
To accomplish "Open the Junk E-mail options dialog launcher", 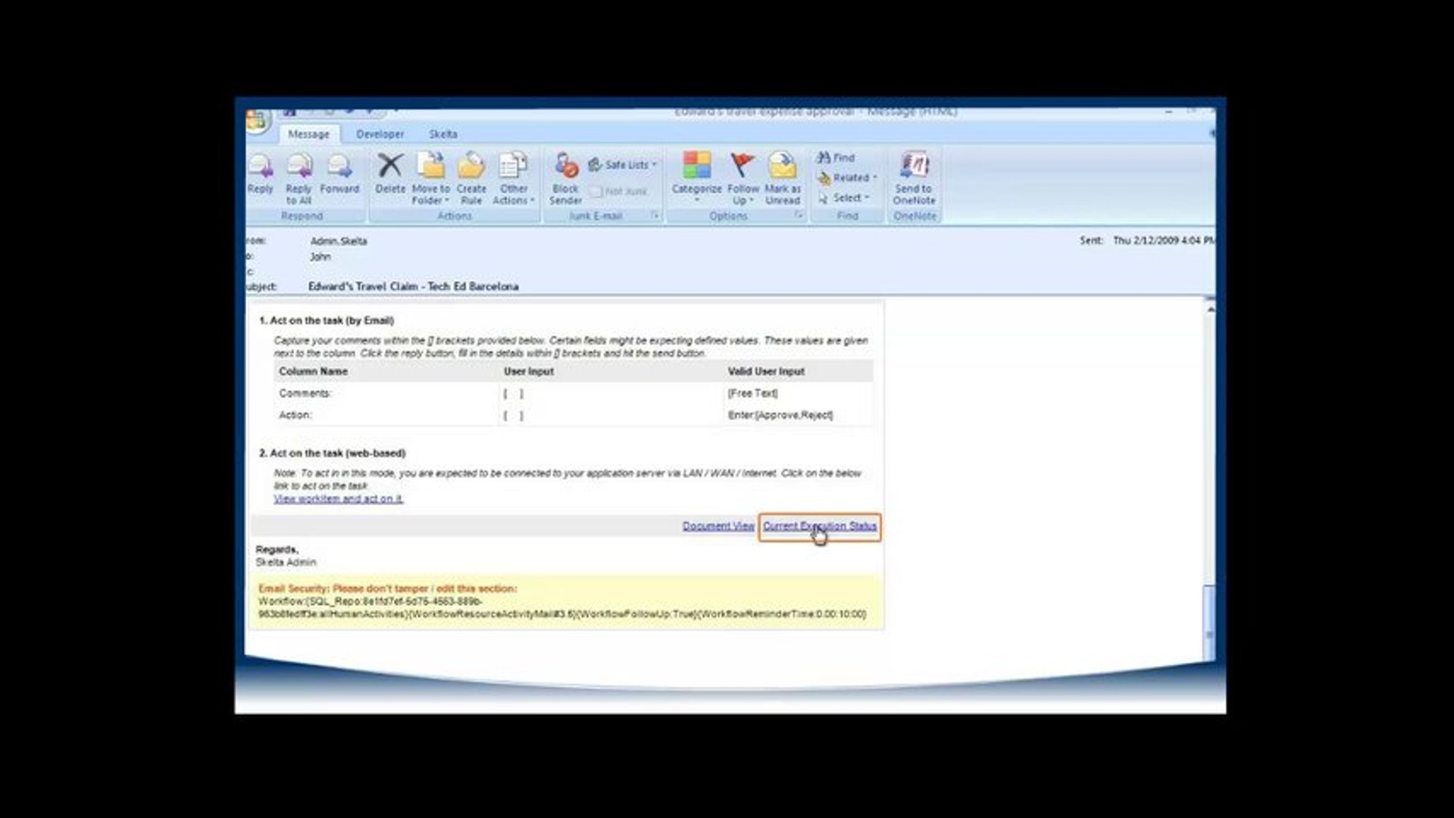I will pos(656,216).
